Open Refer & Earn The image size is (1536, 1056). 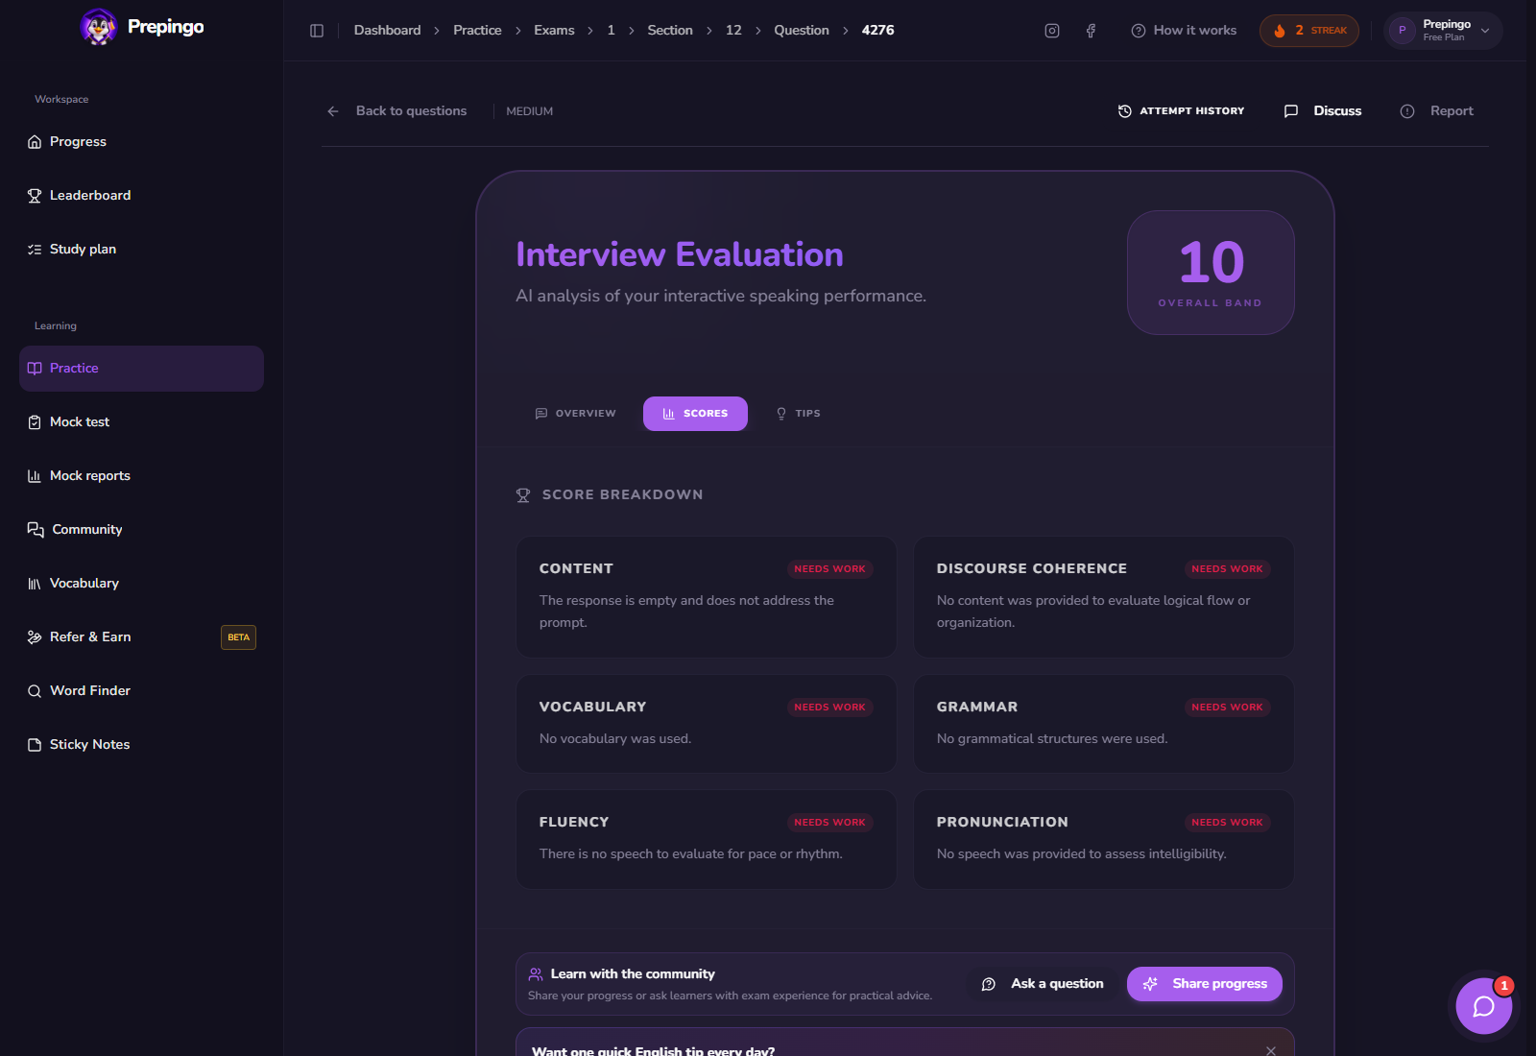point(141,637)
